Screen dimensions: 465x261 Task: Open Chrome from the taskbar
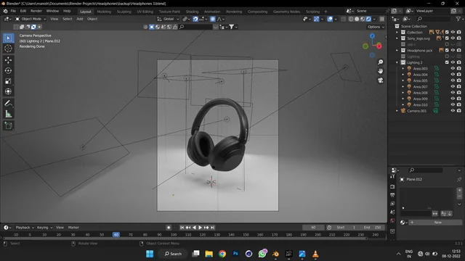[x=222, y=254]
